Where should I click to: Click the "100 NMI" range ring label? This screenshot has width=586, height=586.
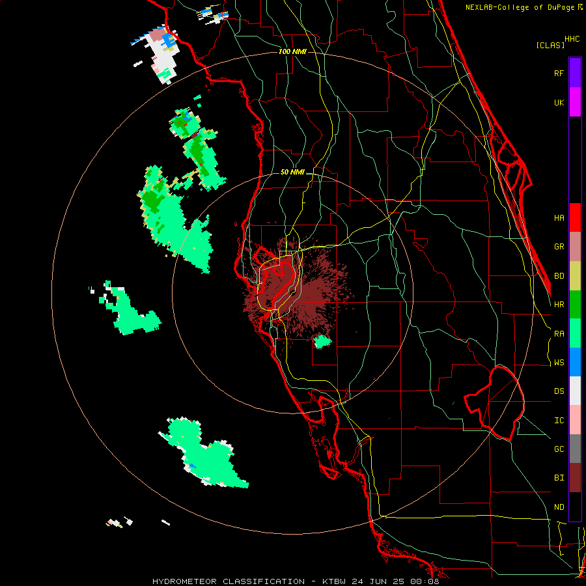pos(292,51)
